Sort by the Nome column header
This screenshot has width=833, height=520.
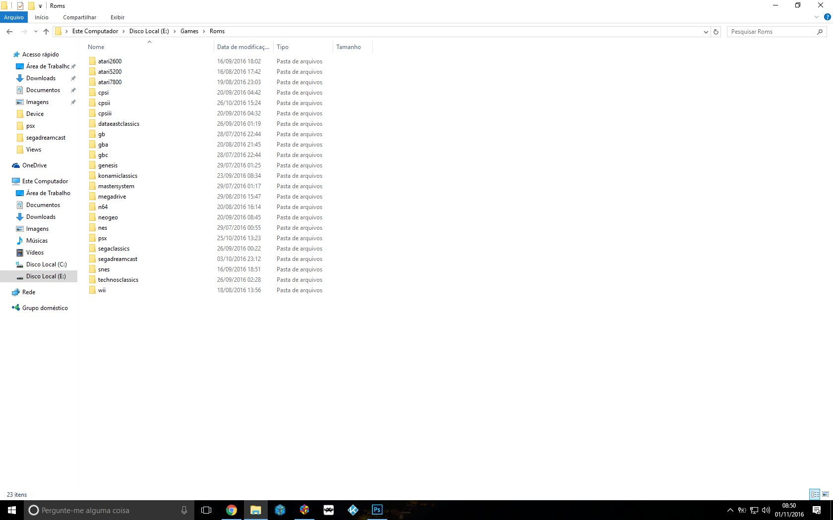tap(96, 47)
